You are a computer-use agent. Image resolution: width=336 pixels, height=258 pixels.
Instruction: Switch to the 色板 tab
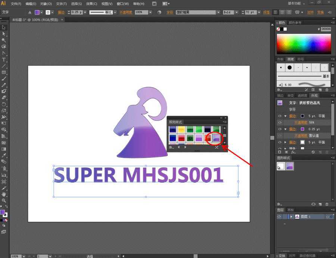coord(280,59)
